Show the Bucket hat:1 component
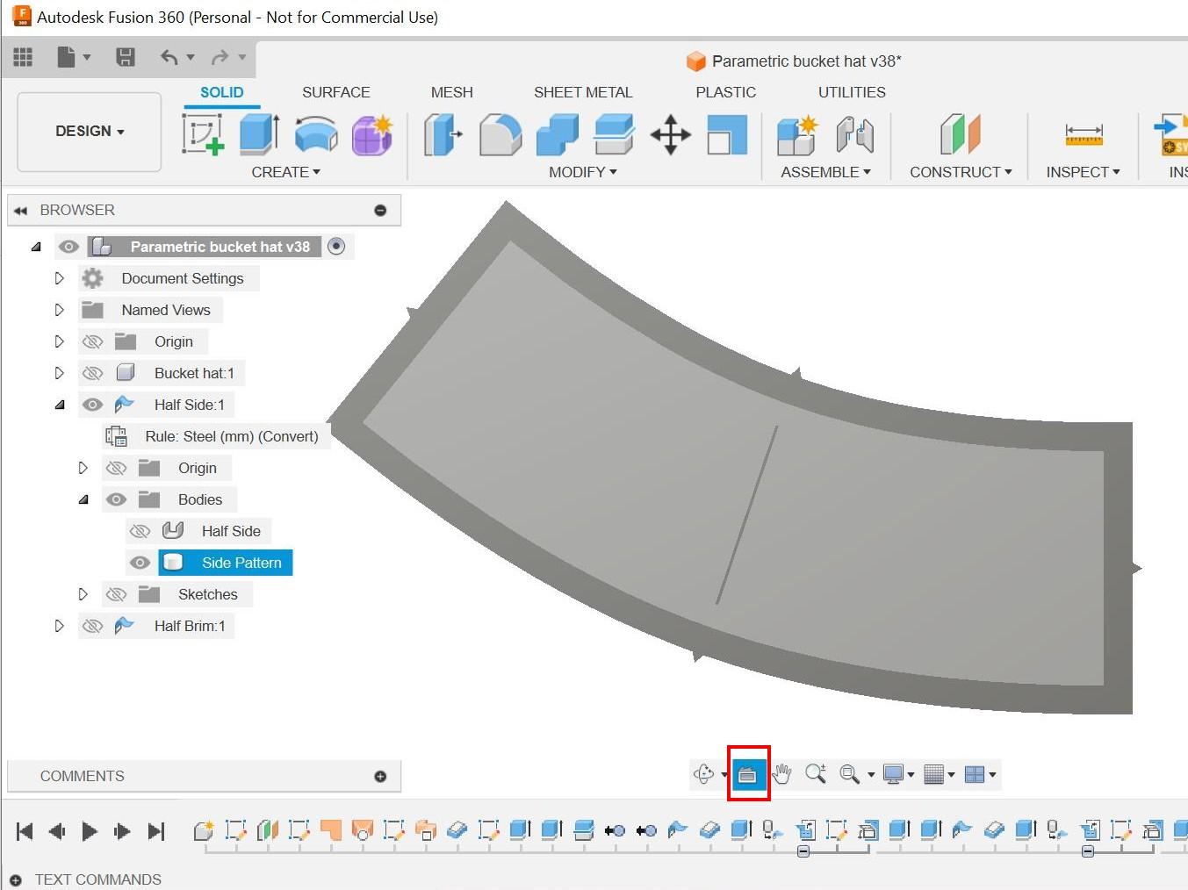 pyautogui.click(x=92, y=373)
